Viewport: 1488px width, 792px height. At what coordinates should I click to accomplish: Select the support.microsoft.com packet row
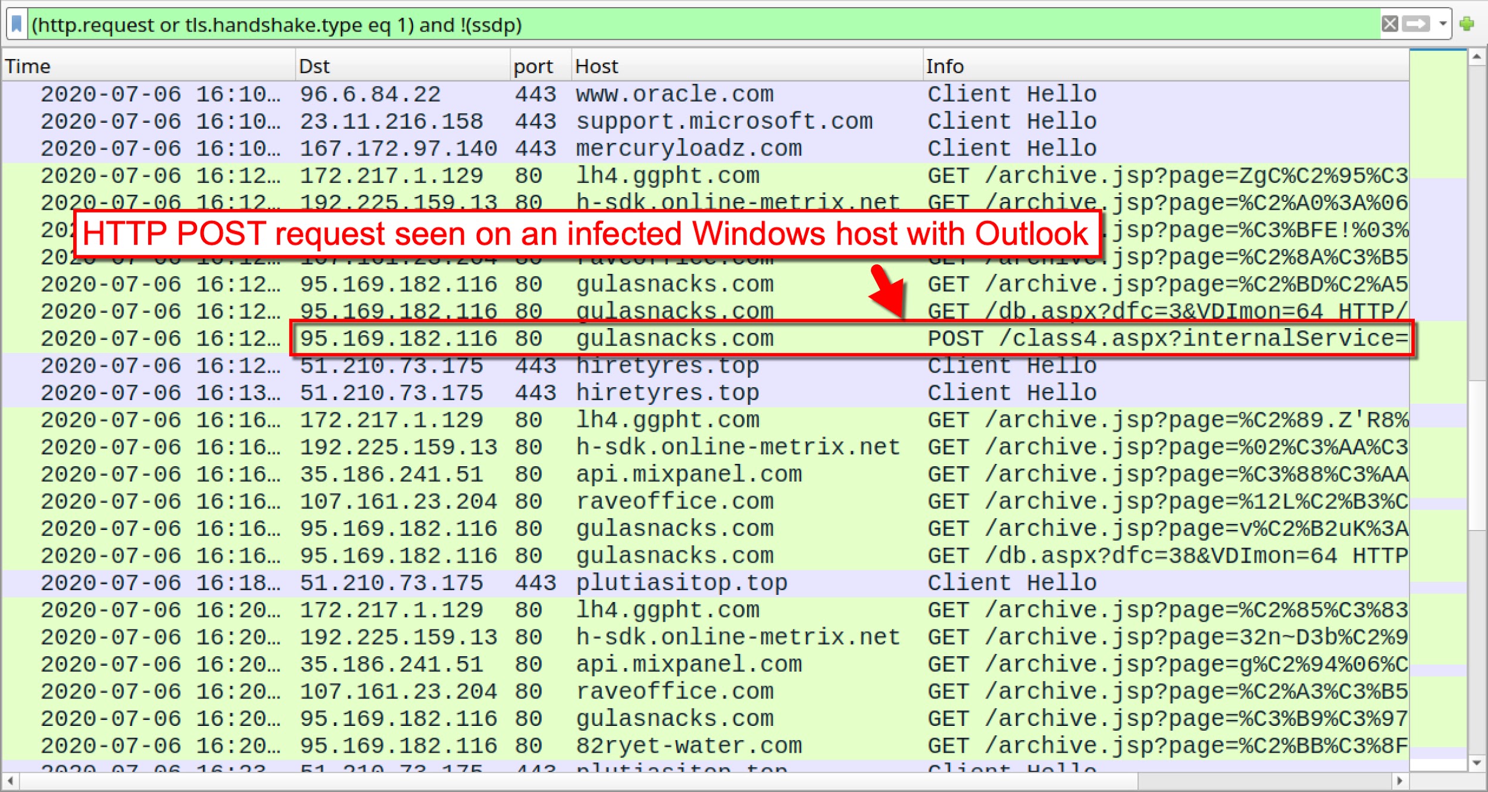coord(705,121)
